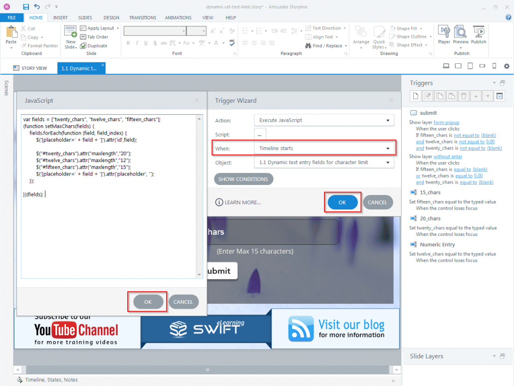Open the INSERT ribbon tab
Viewport: 514px width, 386px height.
[x=60, y=17]
